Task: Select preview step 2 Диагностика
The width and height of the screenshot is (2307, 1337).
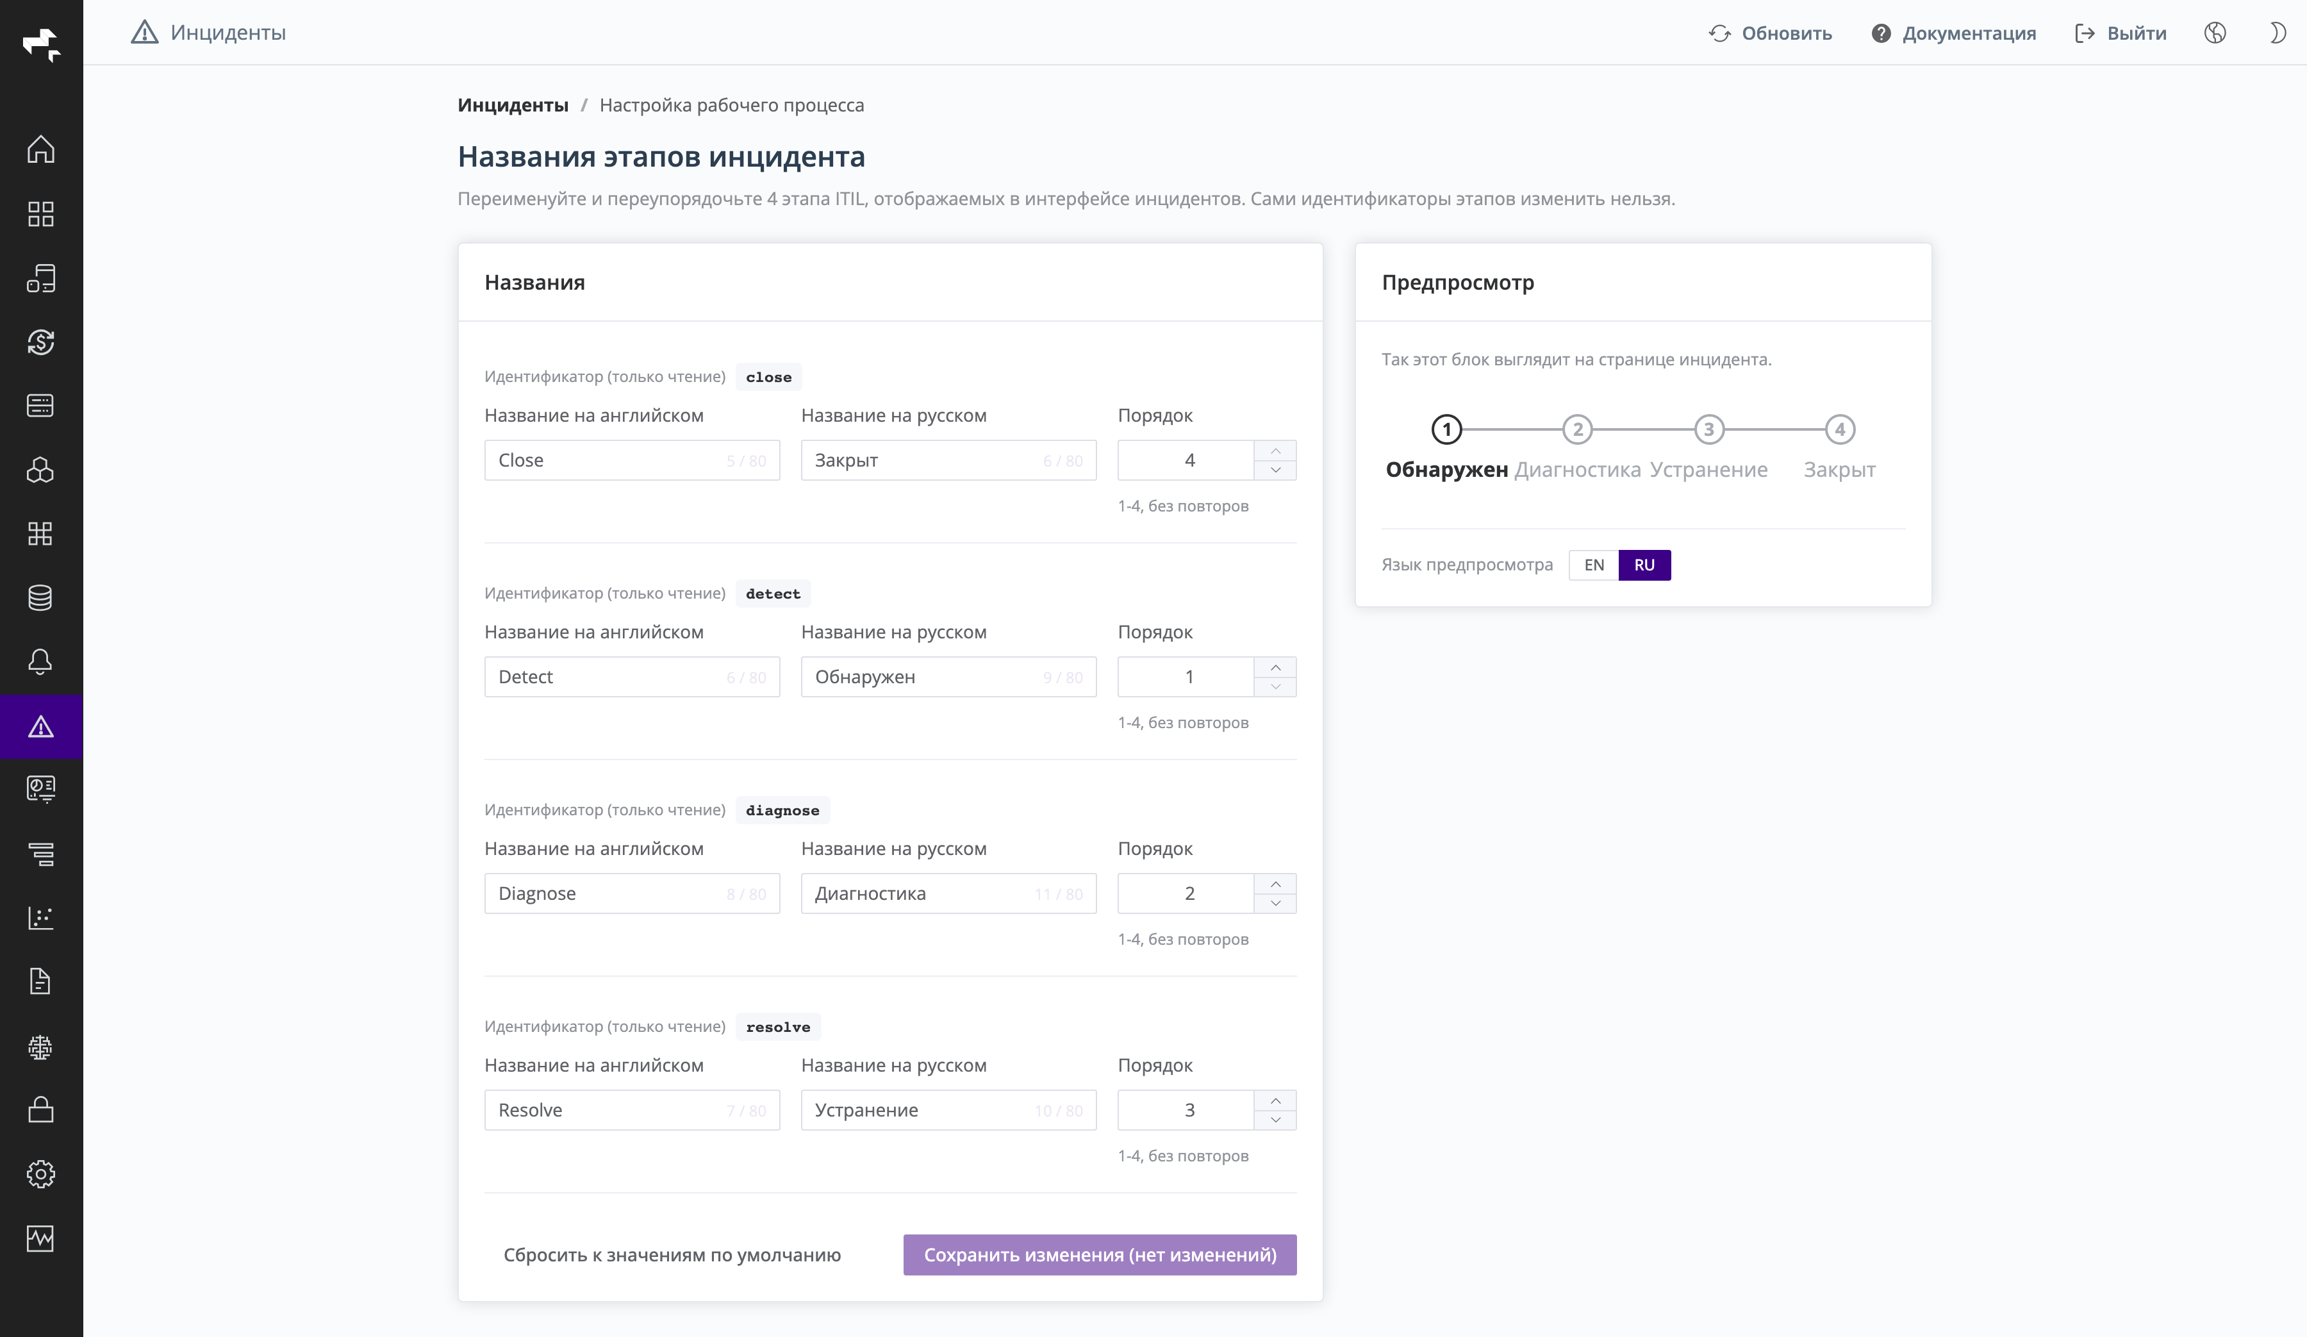Action: pos(1577,449)
